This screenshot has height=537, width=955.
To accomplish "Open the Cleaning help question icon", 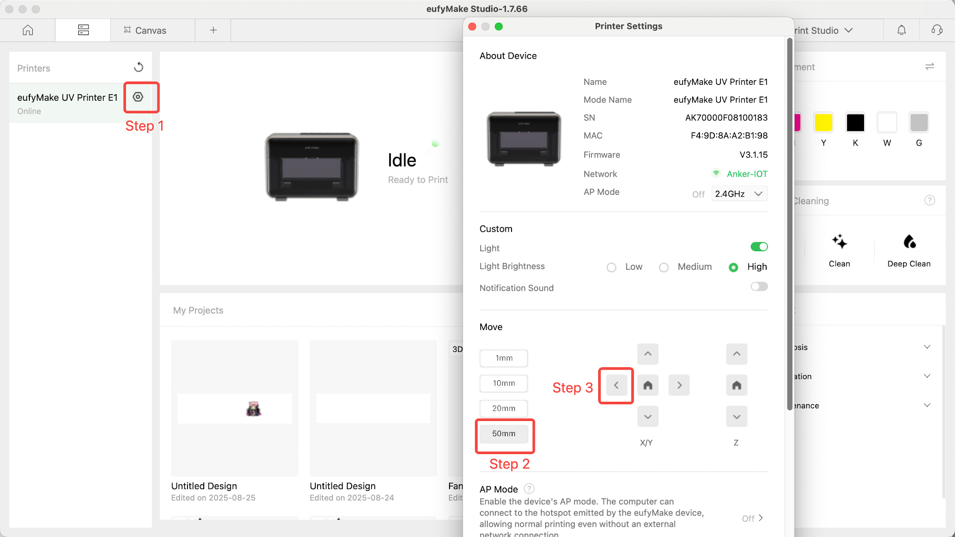I will (929, 200).
